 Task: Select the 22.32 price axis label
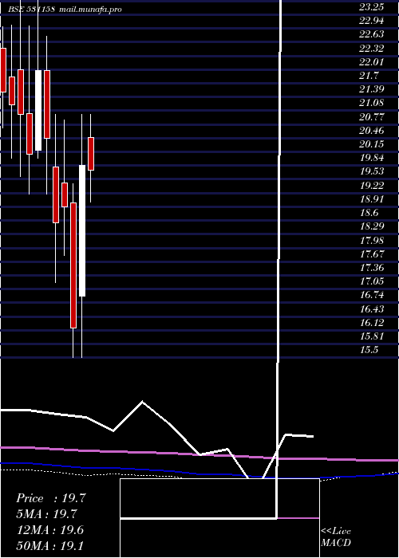click(371, 48)
